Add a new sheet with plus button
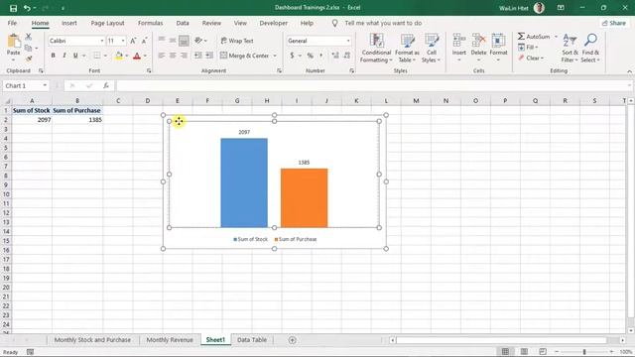The height and width of the screenshot is (357, 635). (292, 340)
